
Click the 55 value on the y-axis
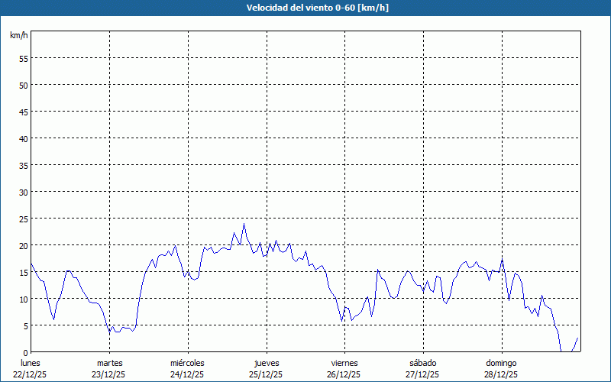[x=23, y=58]
